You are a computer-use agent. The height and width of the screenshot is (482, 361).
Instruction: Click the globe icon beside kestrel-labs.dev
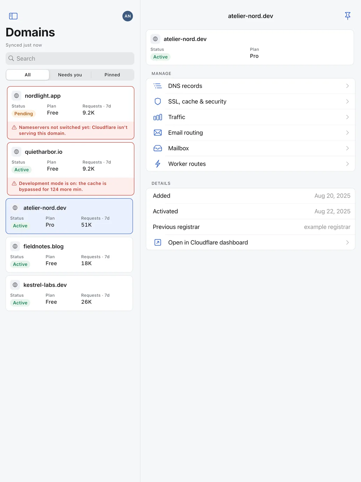[x=15, y=285]
